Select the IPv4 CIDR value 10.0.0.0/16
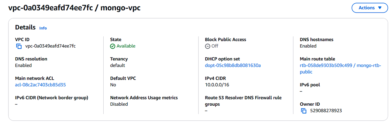This screenshot has height=123, width=392. (x=217, y=85)
